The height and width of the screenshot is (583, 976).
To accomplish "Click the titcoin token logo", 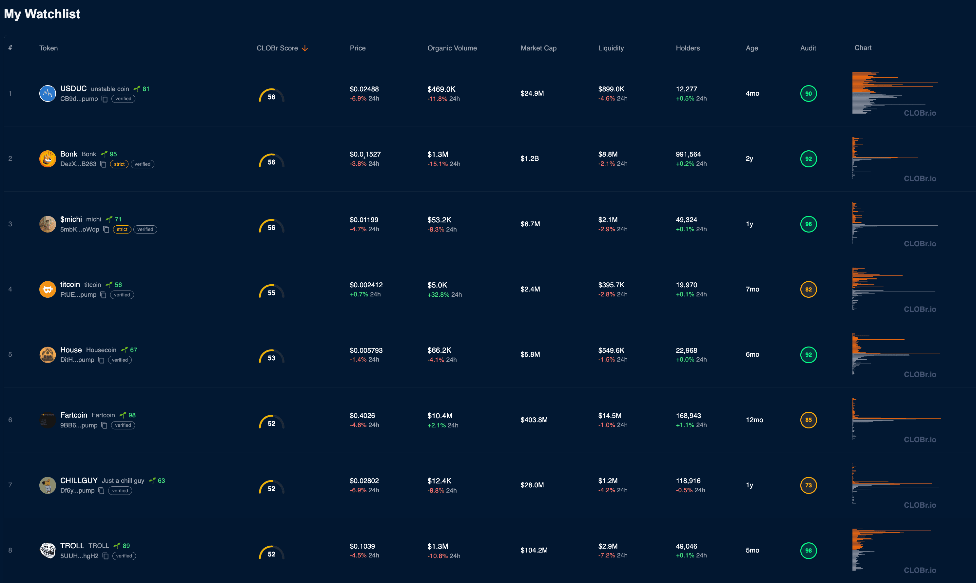I will tap(48, 290).
